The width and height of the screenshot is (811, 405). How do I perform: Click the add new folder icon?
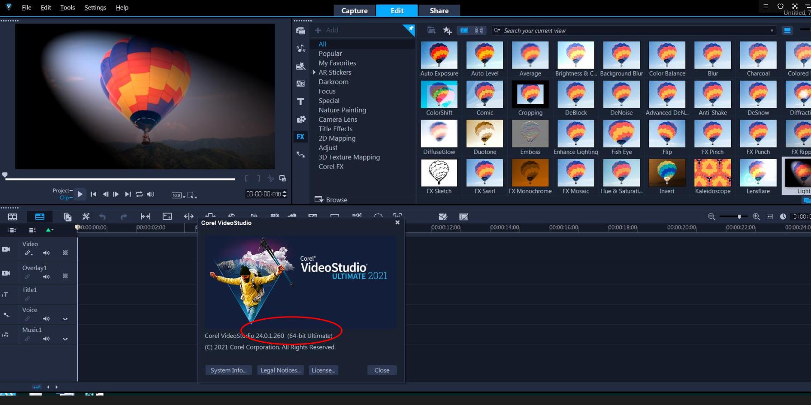pyautogui.click(x=431, y=30)
